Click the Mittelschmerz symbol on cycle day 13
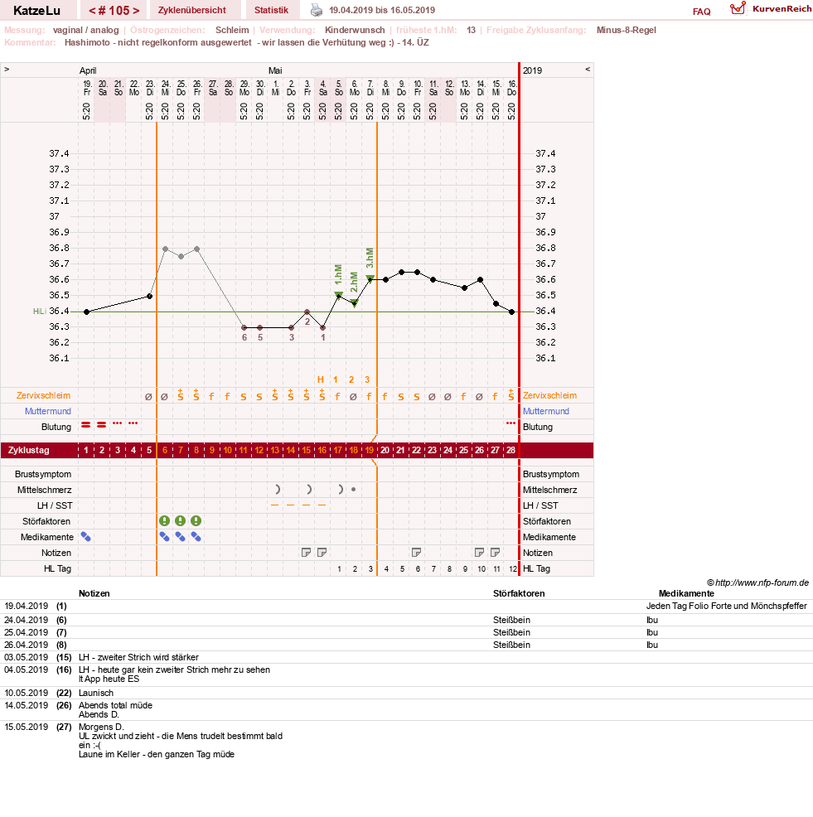 [278, 489]
